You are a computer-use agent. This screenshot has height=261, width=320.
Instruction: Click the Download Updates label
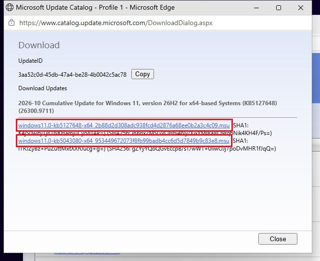(43, 88)
